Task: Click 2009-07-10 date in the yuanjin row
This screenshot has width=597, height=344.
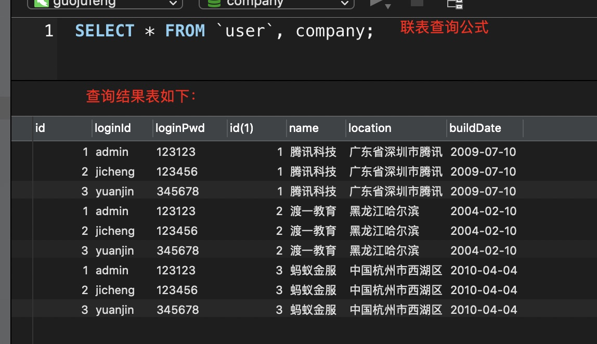Action: point(483,191)
